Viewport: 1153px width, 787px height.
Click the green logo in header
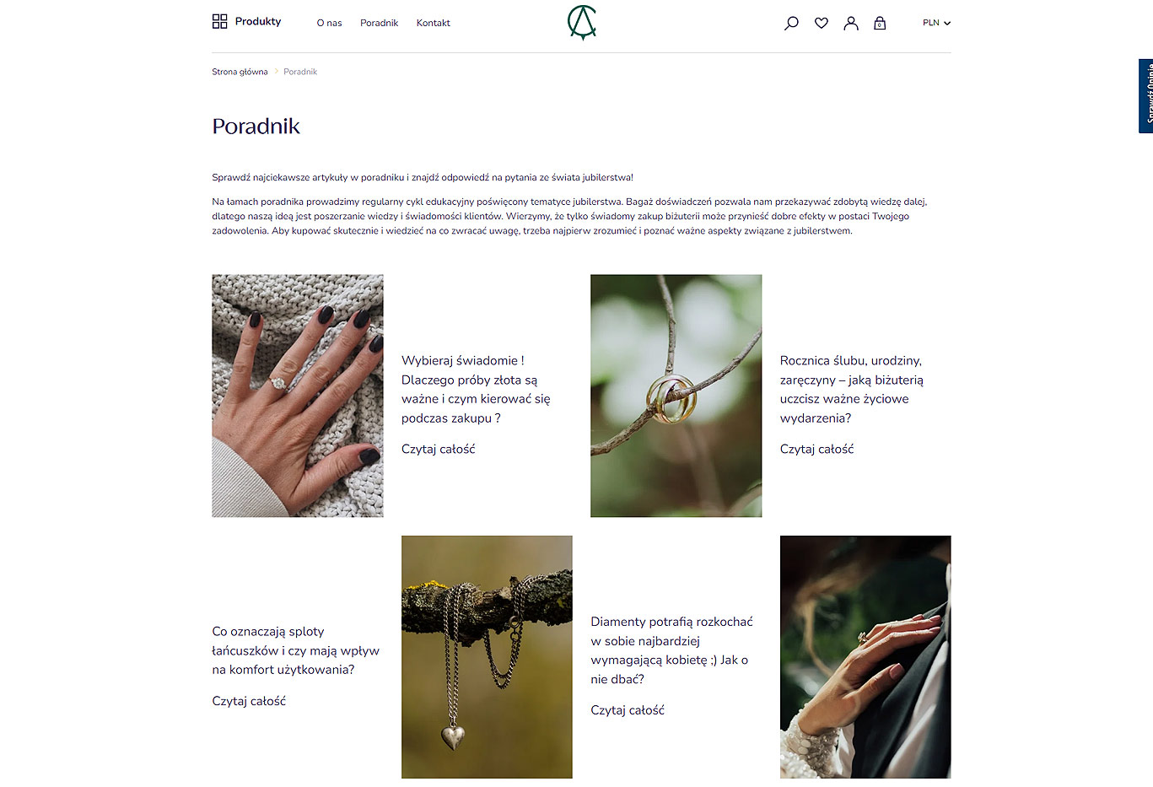[582, 22]
